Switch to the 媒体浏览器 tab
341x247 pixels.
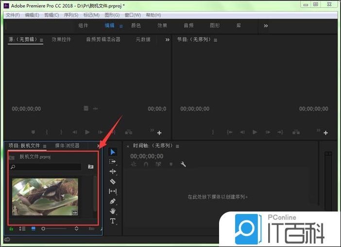click(67, 145)
